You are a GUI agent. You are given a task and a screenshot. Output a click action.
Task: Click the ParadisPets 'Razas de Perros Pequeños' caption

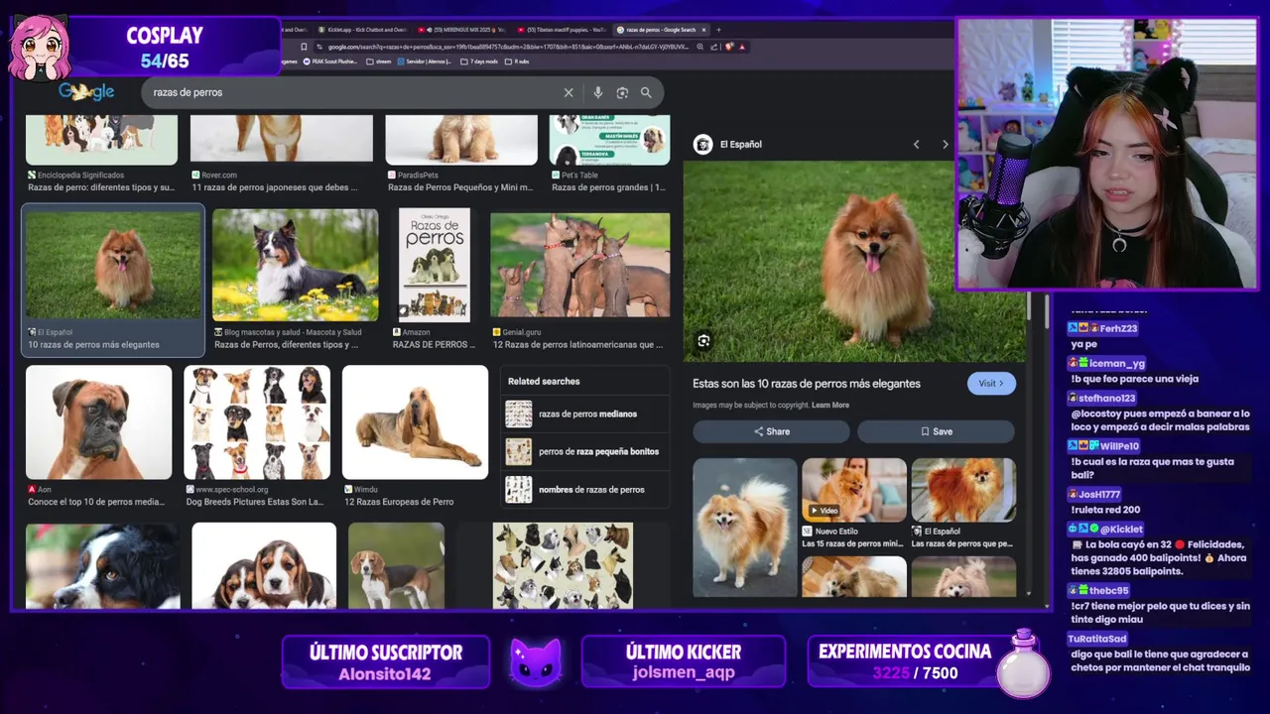460,186
